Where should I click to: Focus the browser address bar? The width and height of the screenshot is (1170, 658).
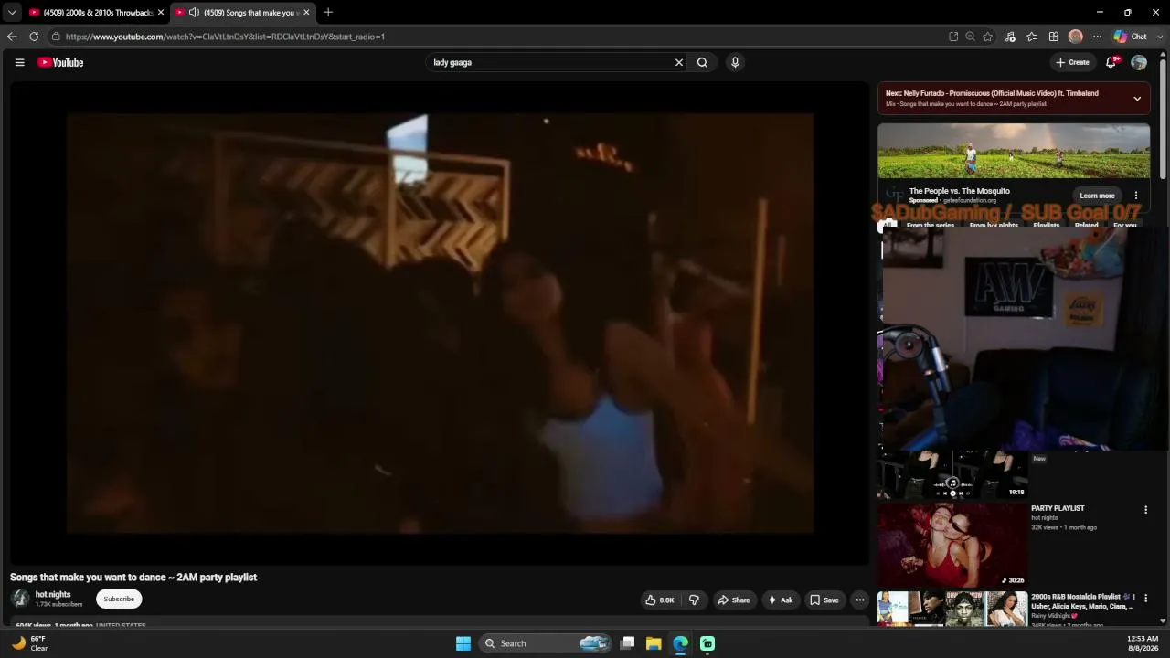[494, 37]
